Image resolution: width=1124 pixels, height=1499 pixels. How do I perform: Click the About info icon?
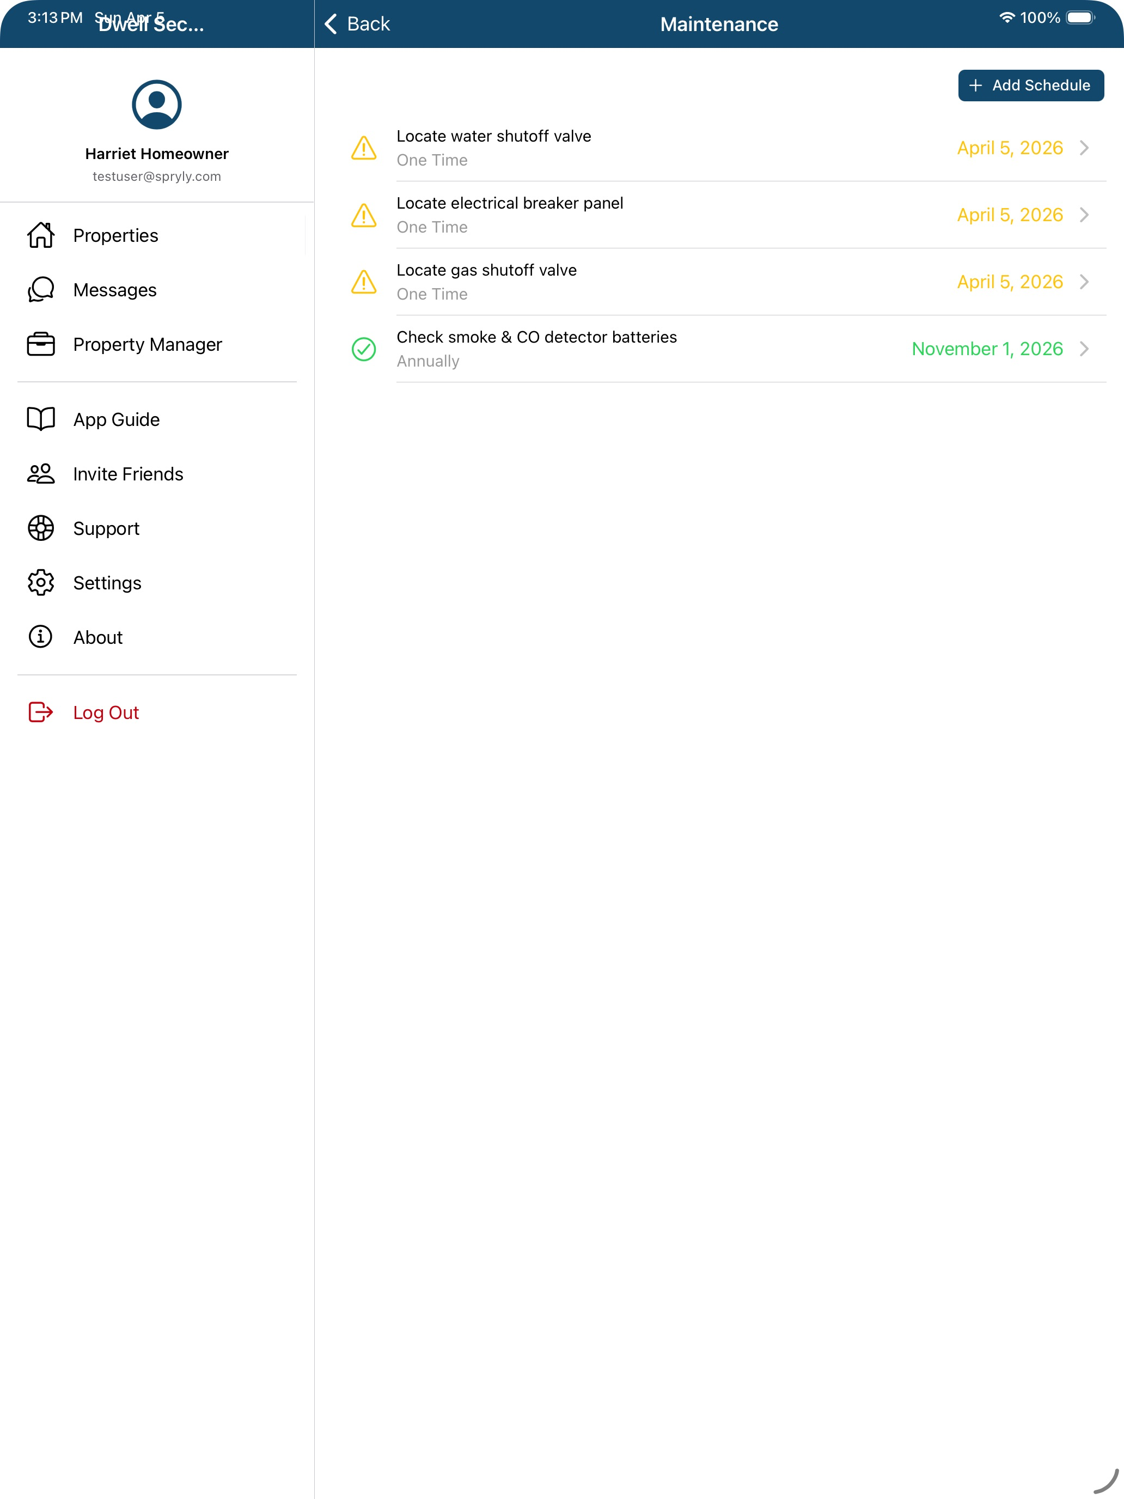41,637
